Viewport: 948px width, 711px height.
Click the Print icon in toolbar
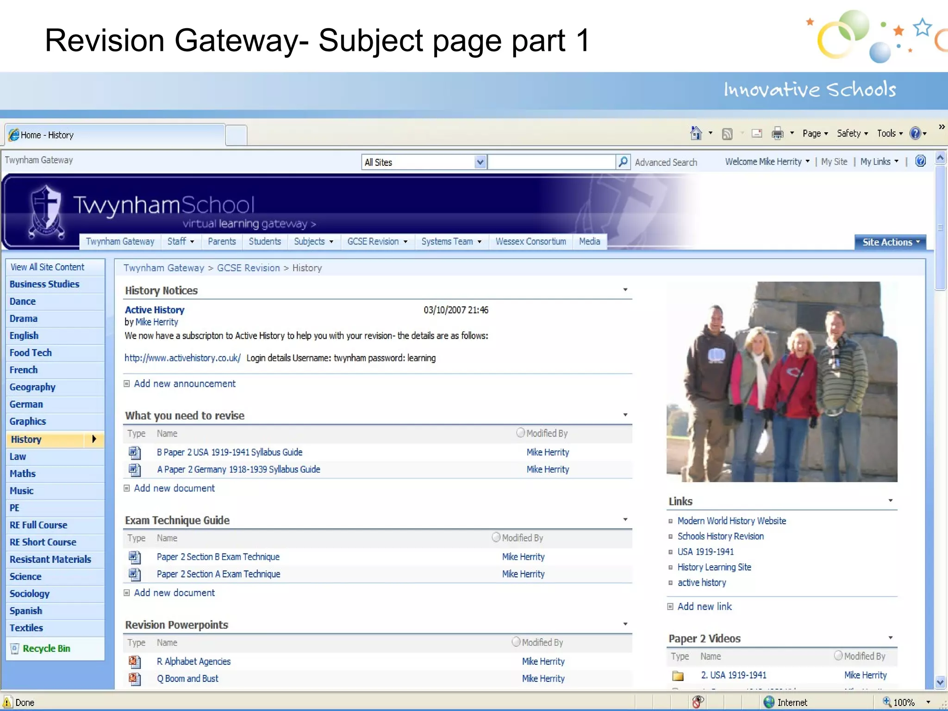[777, 134]
